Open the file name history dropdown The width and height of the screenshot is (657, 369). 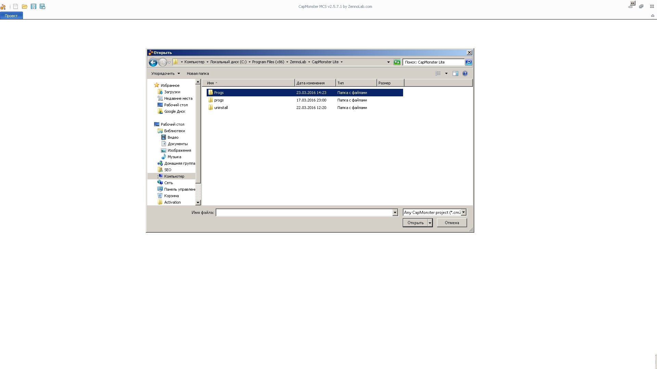tap(395, 213)
